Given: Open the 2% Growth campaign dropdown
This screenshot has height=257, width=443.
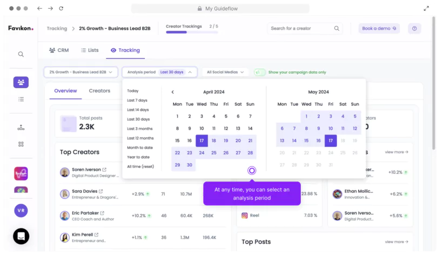Looking at the screenshot, I should [x=80, y=72].
